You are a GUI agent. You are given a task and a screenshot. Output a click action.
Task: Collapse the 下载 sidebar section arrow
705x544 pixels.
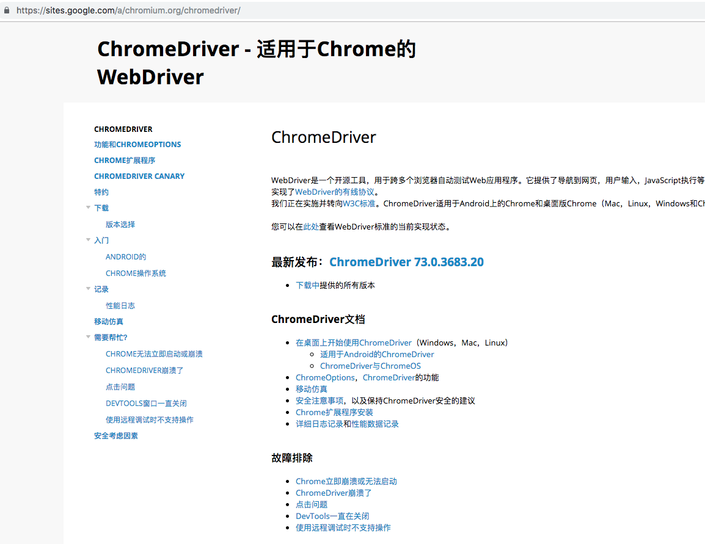88,208
